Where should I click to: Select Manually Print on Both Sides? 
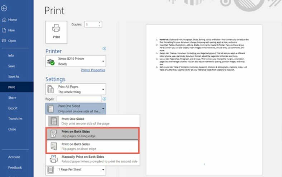coord(92,158)
